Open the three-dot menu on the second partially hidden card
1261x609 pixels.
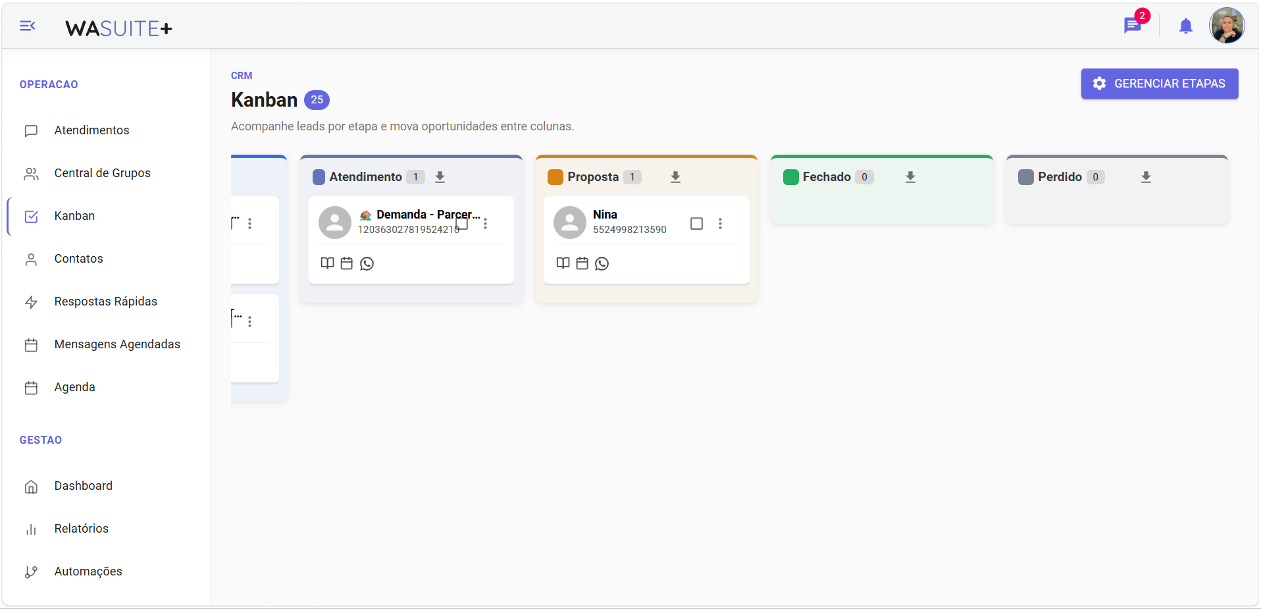point(249,321)
